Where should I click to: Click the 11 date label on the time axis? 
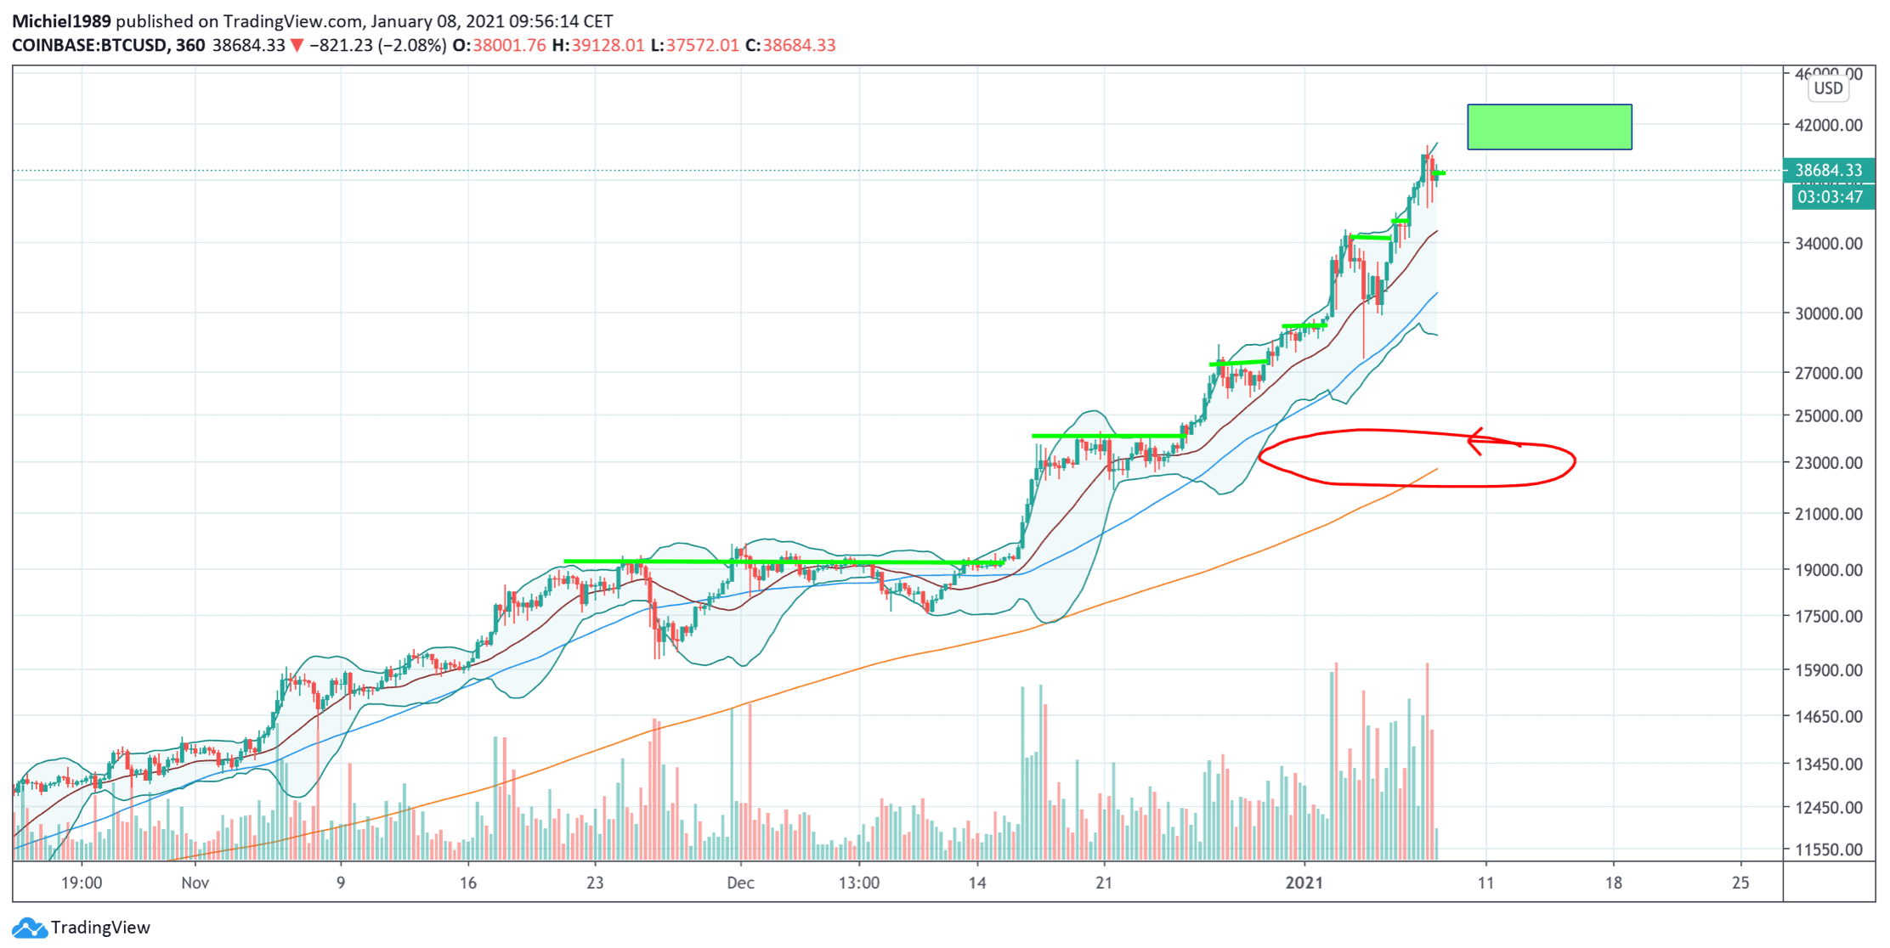pos(1485,883)
